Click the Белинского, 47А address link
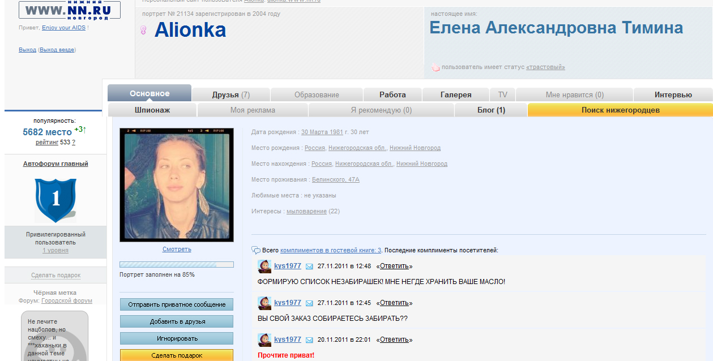This screenshot has height=361, width=713. point(336,179)
